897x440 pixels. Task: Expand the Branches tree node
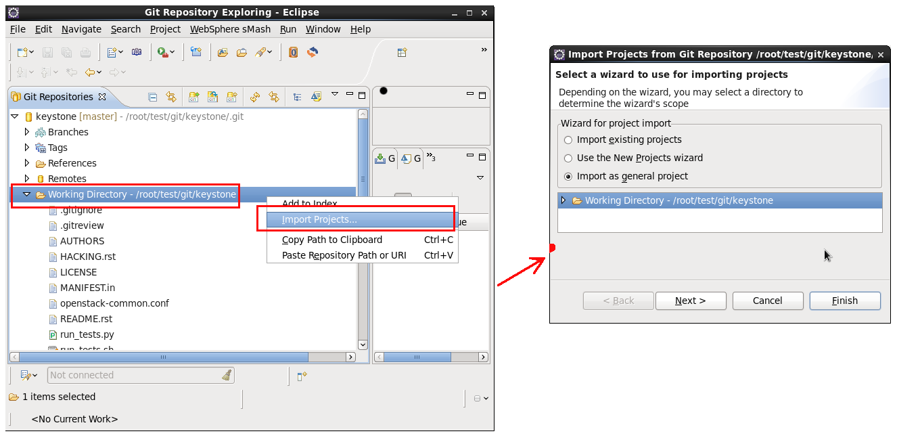tap(27, 132)
